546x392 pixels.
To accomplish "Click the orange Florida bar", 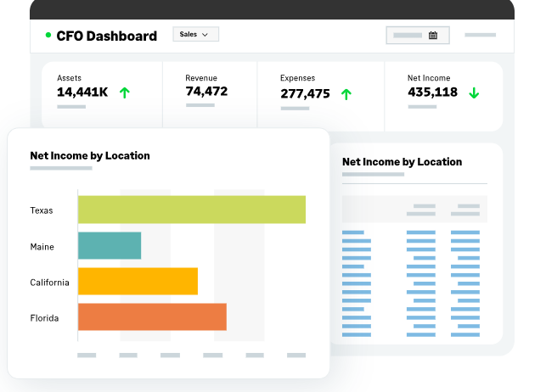I will [152, 317].
